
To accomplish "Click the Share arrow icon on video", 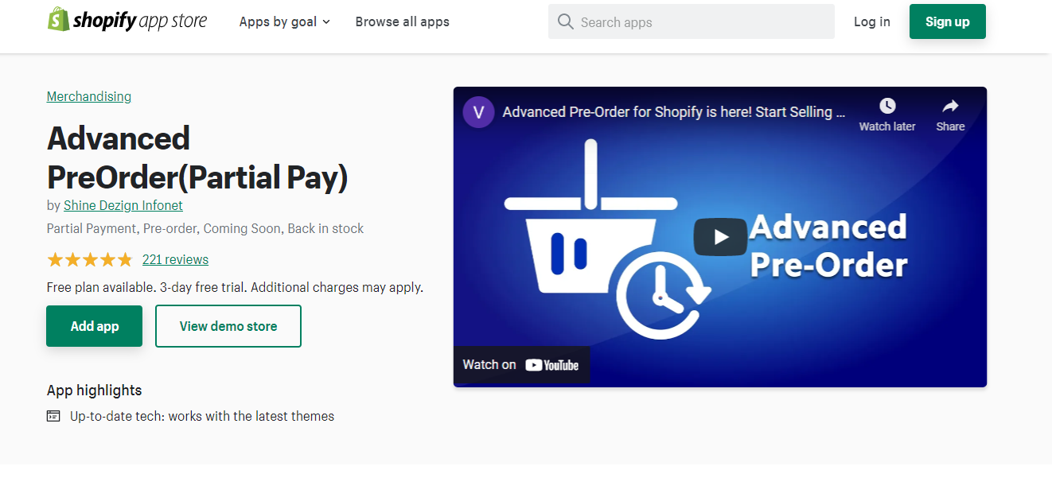I will (x=950, y=106).
